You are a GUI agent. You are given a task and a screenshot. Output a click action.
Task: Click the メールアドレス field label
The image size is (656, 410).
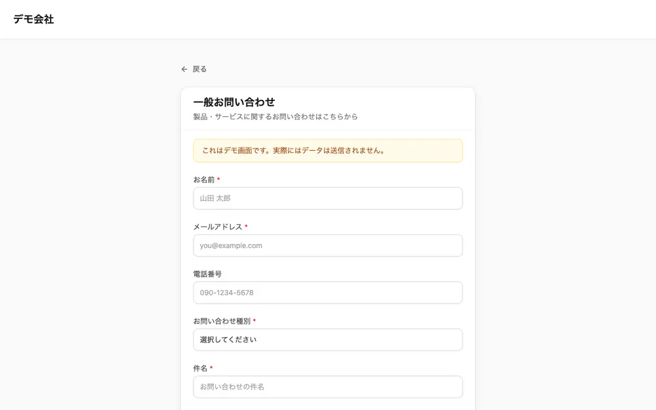point(218,227)
